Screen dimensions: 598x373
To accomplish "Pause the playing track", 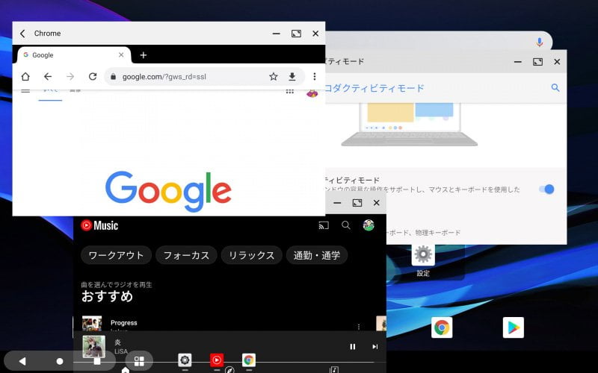I will 352,346.
